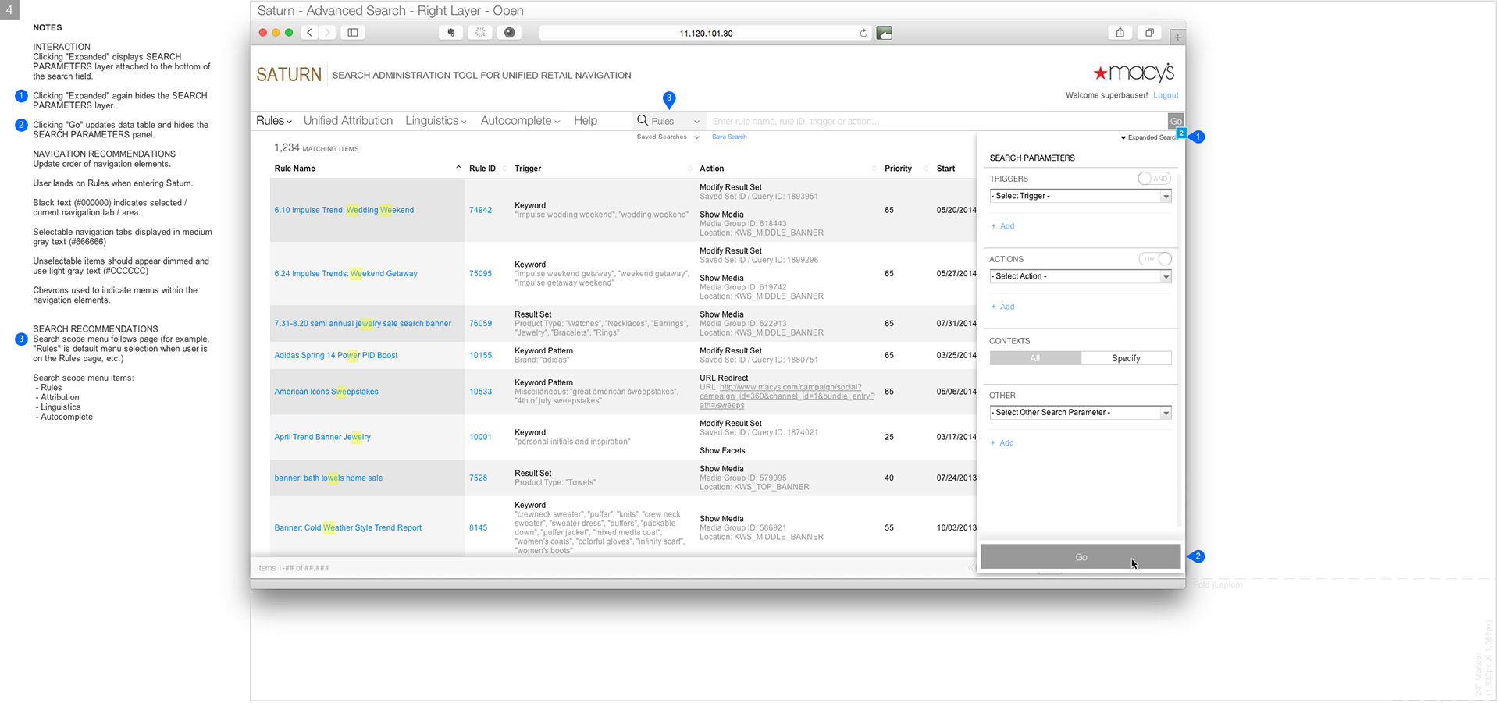Screen dimensions: 1499x703
Task: Click the SATURN logo text
Action: pos(289,75)
